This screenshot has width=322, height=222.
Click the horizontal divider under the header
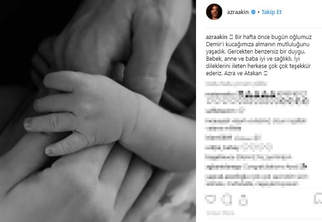tap(264, 28)
